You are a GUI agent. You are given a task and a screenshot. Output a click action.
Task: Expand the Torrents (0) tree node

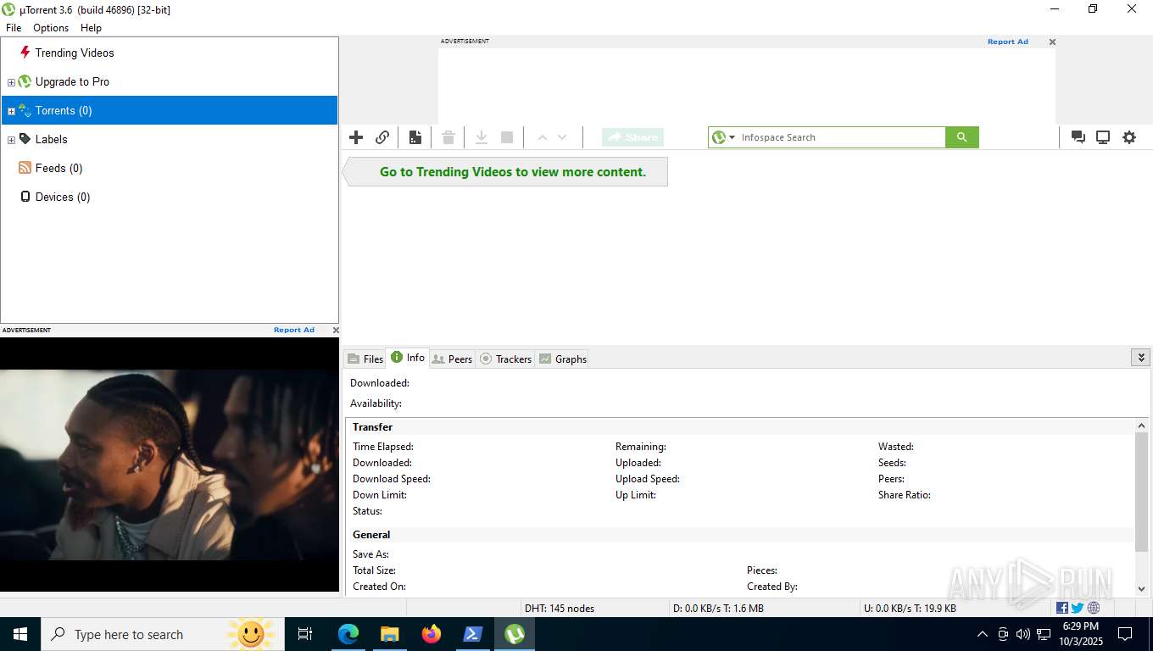pos(11,111)
